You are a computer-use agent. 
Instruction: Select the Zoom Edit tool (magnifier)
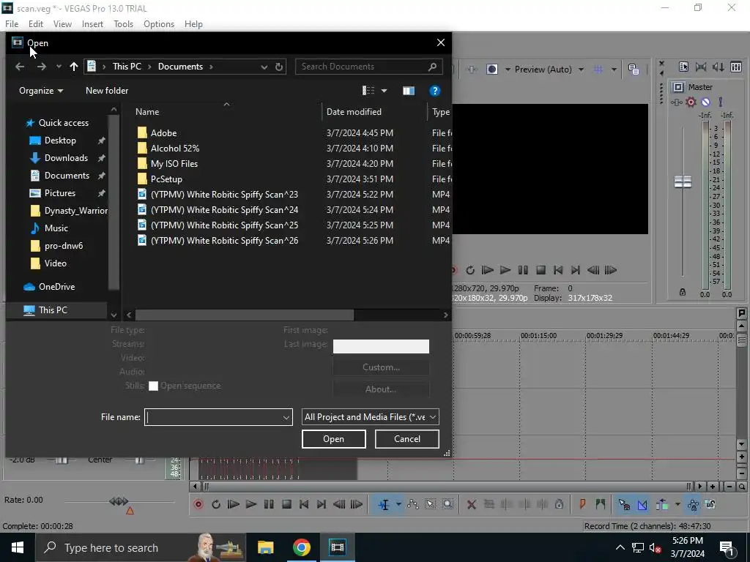[448, 504]
